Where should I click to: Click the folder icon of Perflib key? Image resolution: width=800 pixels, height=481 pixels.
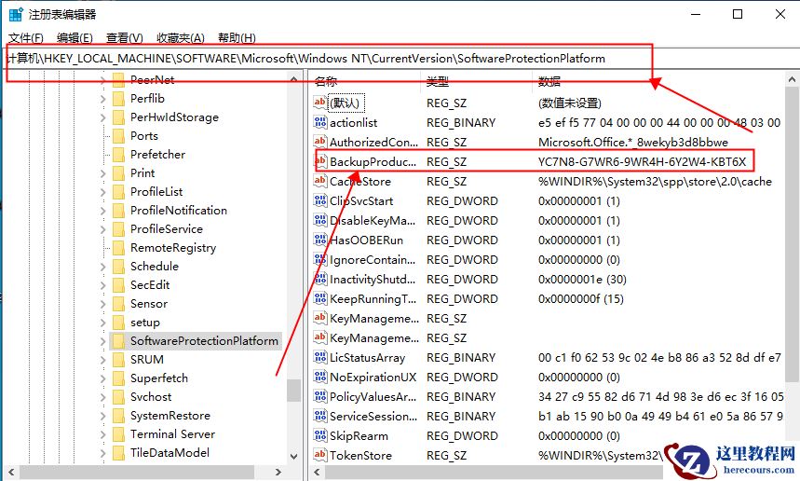point(118,98)
